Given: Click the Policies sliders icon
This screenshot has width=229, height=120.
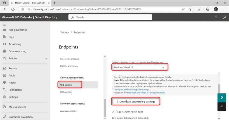Looking at the screenshot, I should 5,58.
